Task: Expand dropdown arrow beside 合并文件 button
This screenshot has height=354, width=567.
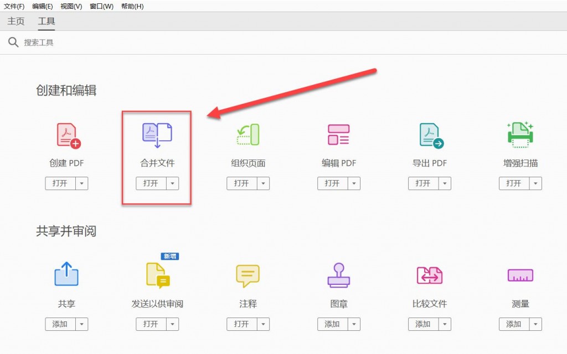Action: click(173, 183)
